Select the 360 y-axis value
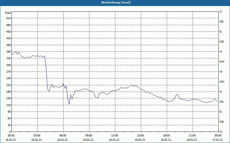This screenshot has width=230, height=143. tap(9, 52)
